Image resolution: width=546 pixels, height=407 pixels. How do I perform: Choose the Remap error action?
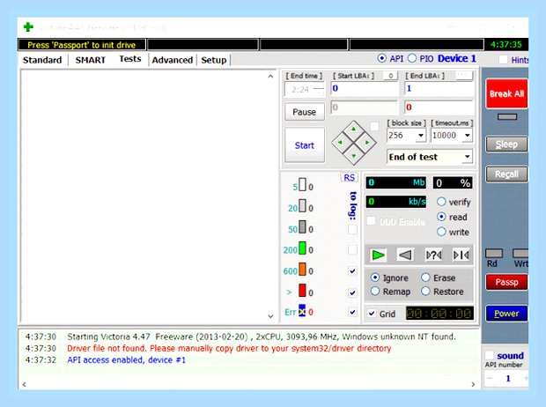coord(375,291)
